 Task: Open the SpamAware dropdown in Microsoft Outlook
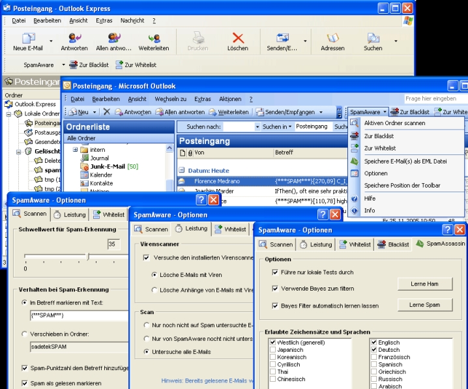[368, 112]
